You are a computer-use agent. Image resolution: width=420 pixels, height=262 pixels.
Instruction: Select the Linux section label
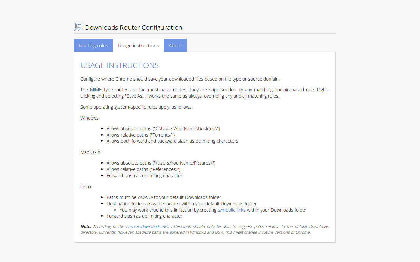[x=86, y=186]
